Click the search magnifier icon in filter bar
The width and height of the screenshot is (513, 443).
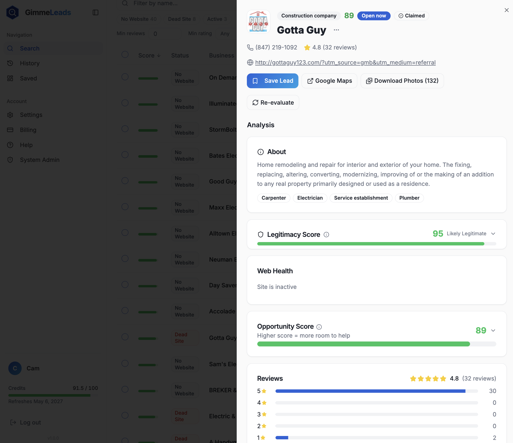tap(125, 3)
